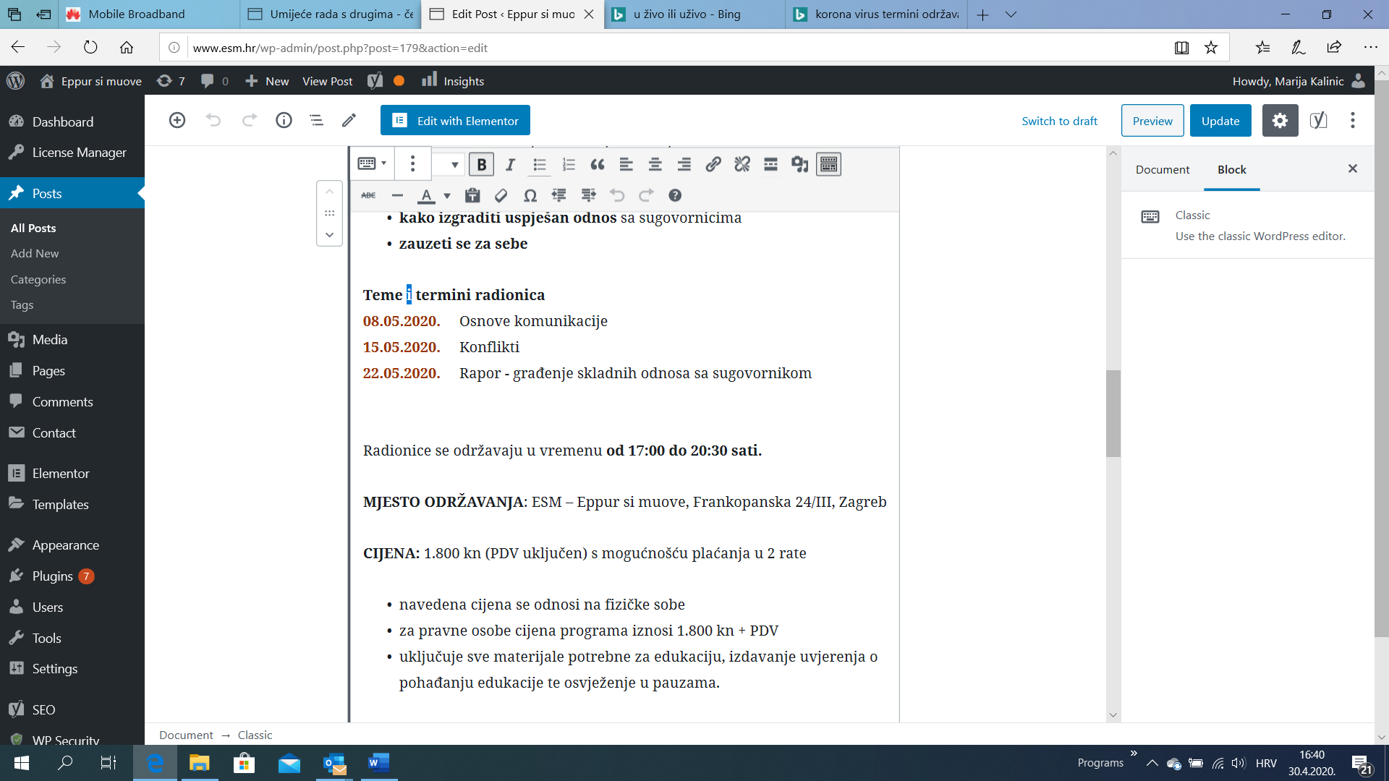Open block navigation list icon
The image size is (1389, 781).
pyautogui.click(x=316, y=120)
